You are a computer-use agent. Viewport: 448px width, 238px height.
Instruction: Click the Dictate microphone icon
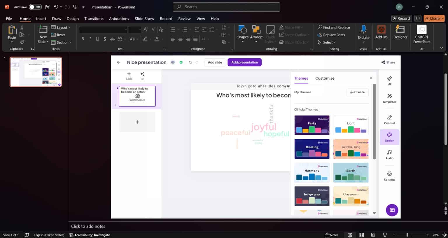coord(363,29)
